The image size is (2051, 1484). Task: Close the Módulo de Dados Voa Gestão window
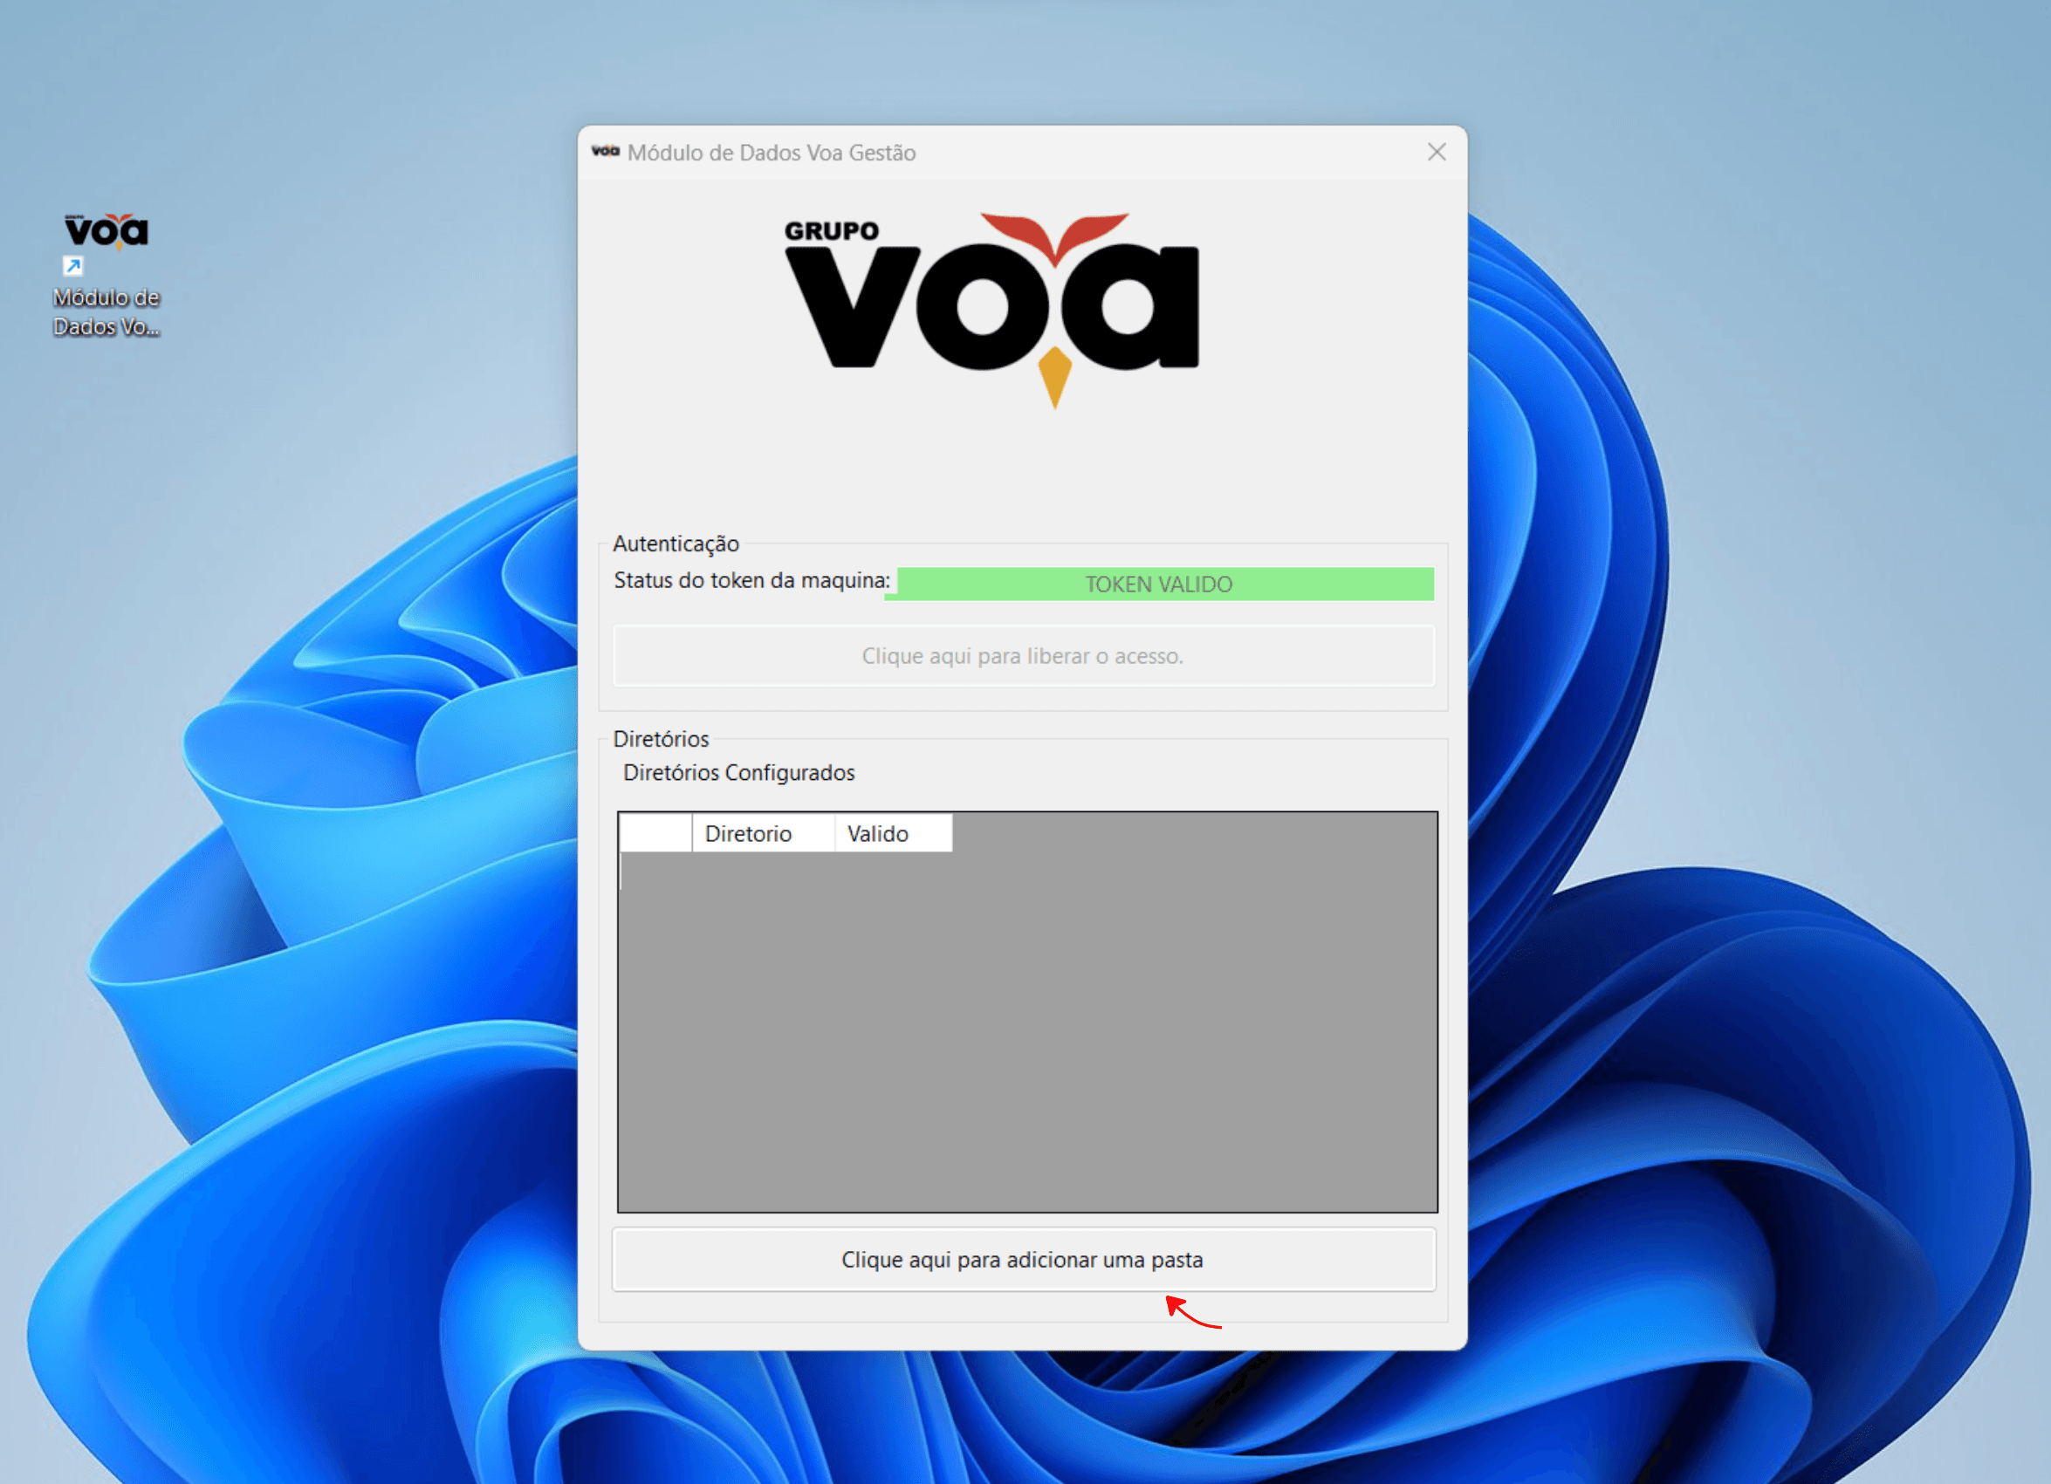coord(1436,152)
